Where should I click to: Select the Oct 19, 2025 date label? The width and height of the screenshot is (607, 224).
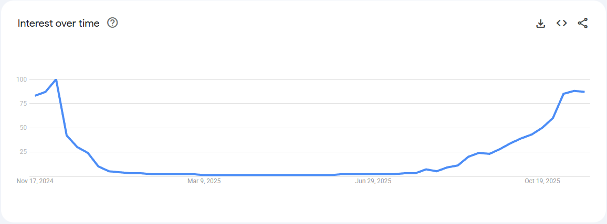click(x=542, y=181)
